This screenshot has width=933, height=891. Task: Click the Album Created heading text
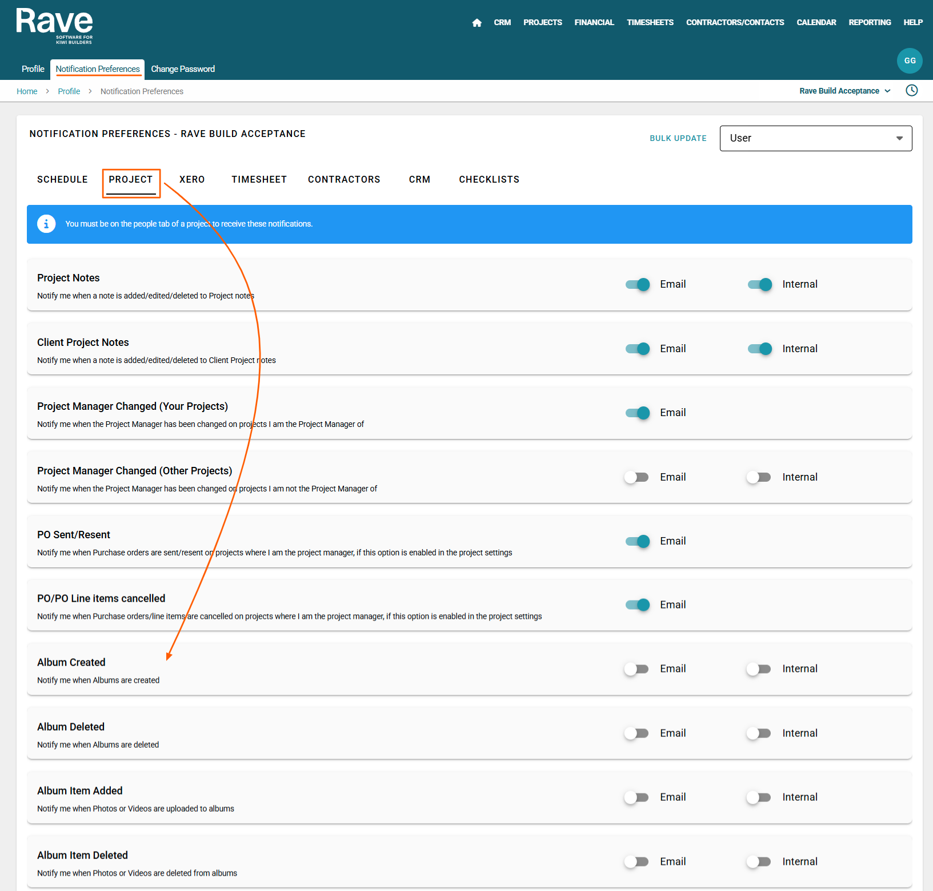[71, 662]
